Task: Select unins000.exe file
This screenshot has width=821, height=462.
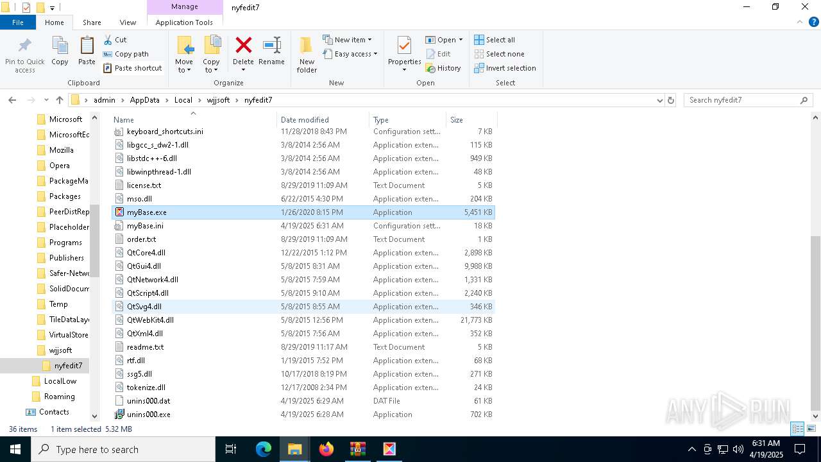Action: click(x=303, y=415)
